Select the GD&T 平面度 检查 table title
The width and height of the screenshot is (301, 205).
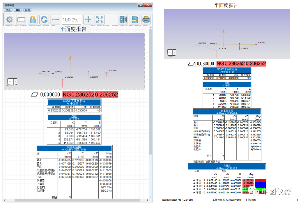pos(74,102)
